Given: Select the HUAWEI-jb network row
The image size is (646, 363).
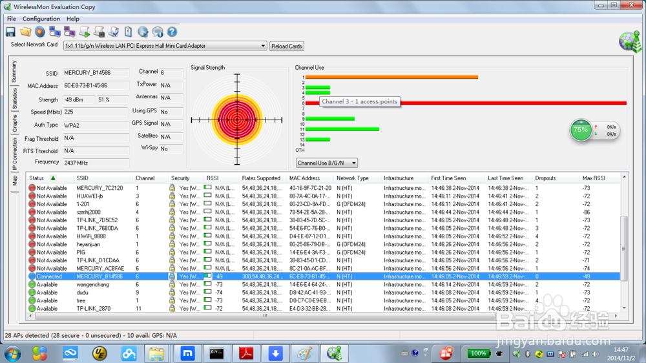Looking at the screenshot, I should tap(324, 196).
